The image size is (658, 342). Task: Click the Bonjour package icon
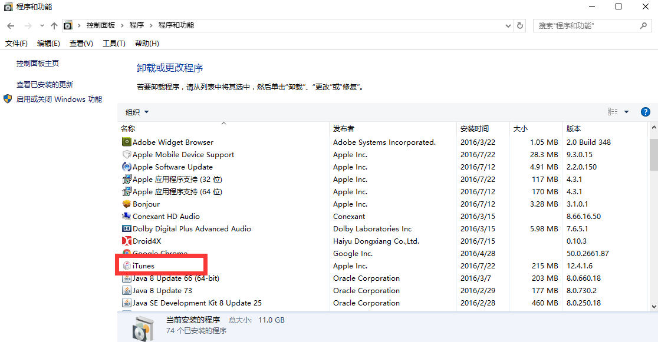tap(126, 204)
